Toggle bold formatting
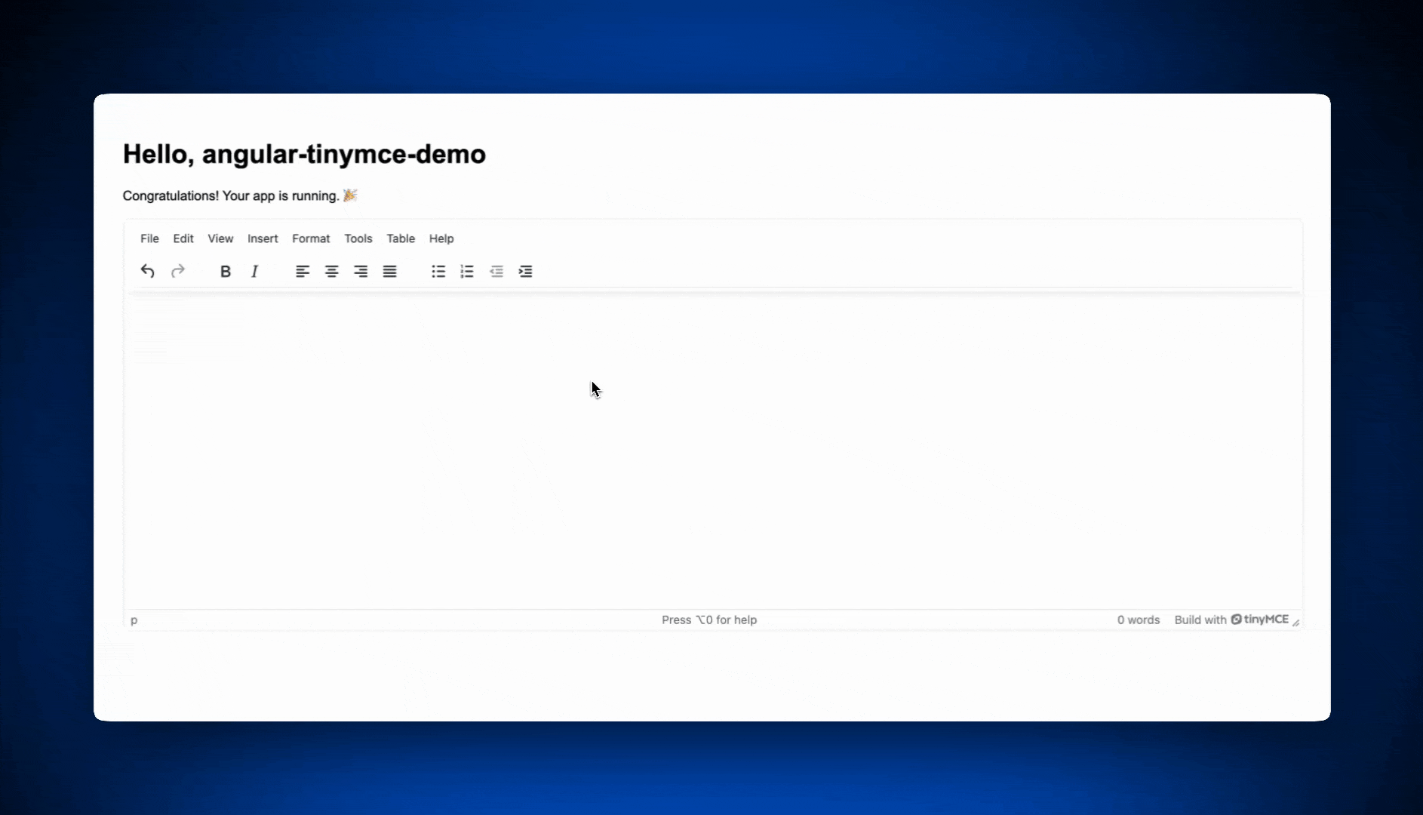 [x=225, y=271]
